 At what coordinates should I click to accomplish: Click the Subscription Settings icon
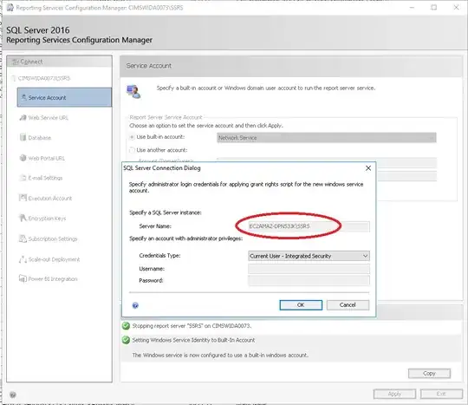[x=23, y=238]
